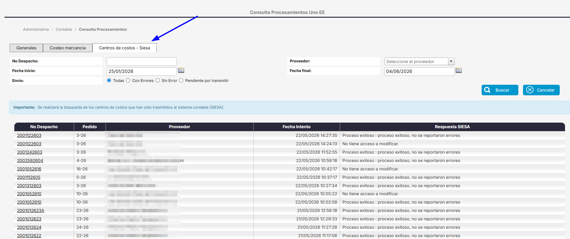Click the timestamp 22/05/2026 10:59:18

tap(317, 160)
